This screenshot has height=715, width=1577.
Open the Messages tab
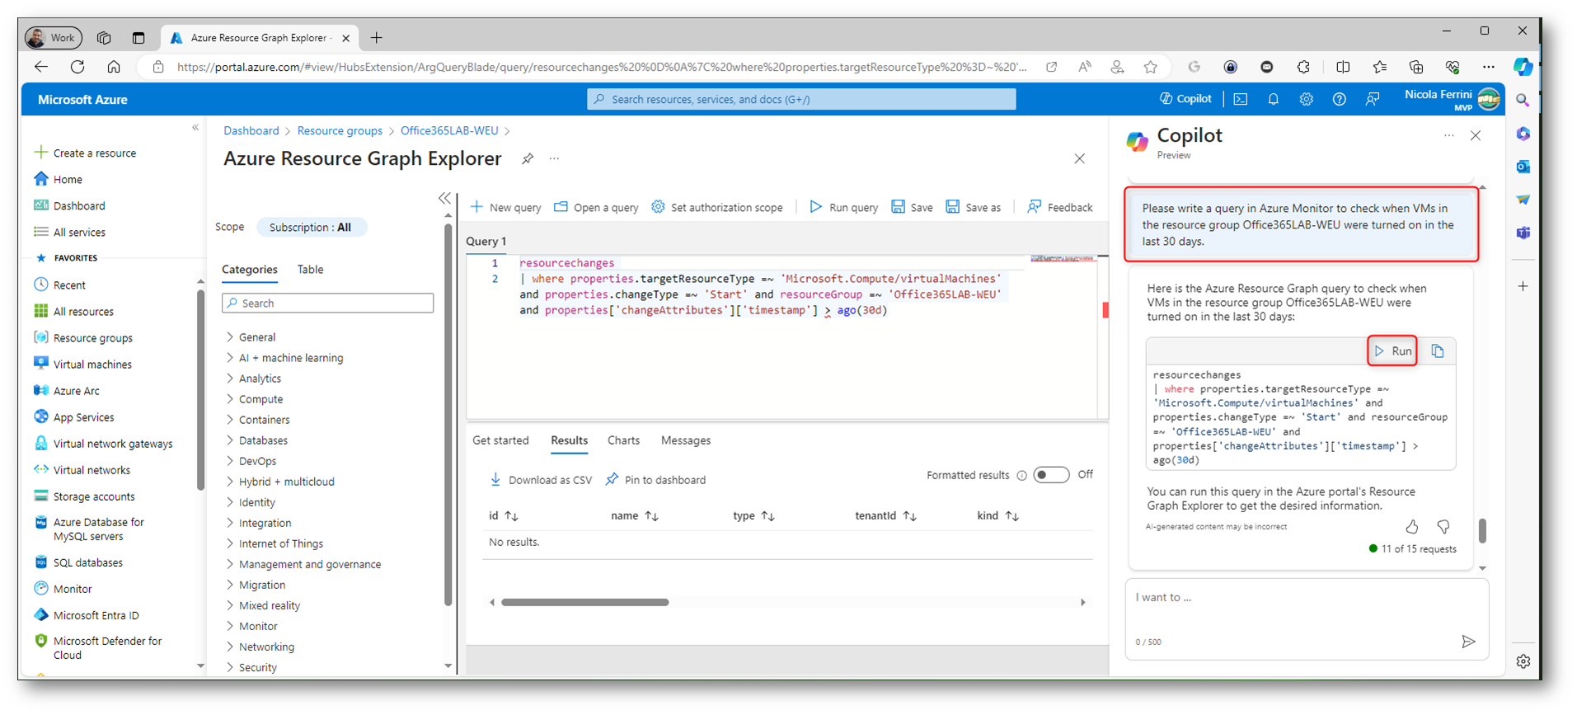pos(686,440)
